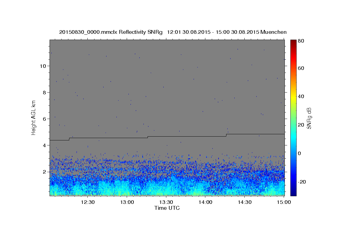
Task: Click the 15:00 time tick label
Action: click(x=284, y=202)
